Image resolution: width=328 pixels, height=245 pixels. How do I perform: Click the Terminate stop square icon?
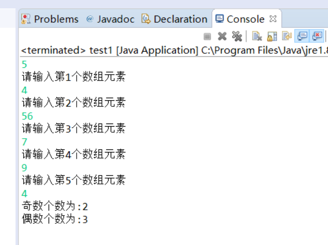coord(207,36)
